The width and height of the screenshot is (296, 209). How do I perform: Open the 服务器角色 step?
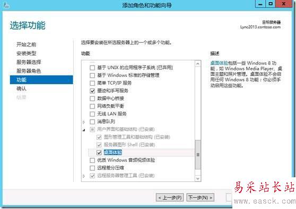[29, 71]
